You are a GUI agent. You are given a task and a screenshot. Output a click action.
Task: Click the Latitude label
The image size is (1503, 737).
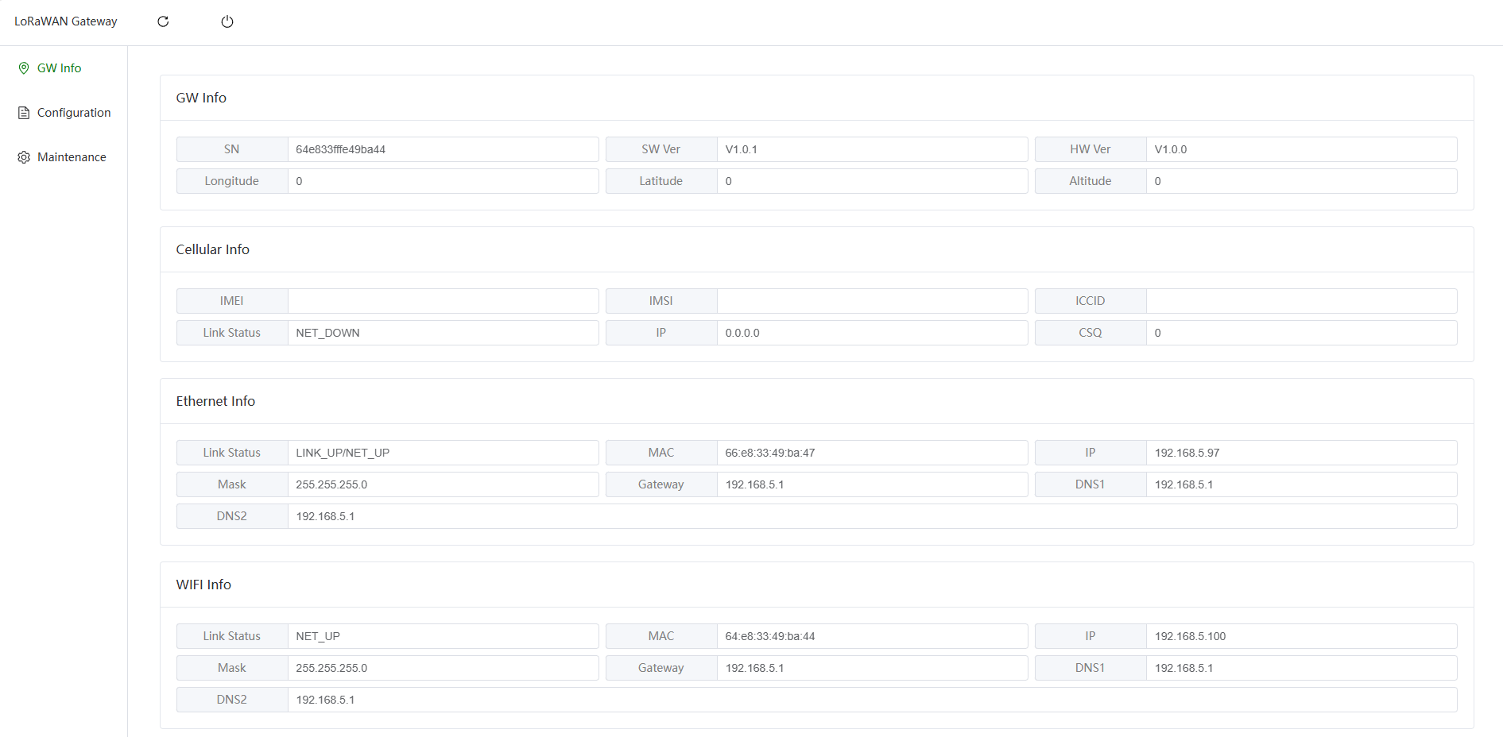[x=661, y=181]
